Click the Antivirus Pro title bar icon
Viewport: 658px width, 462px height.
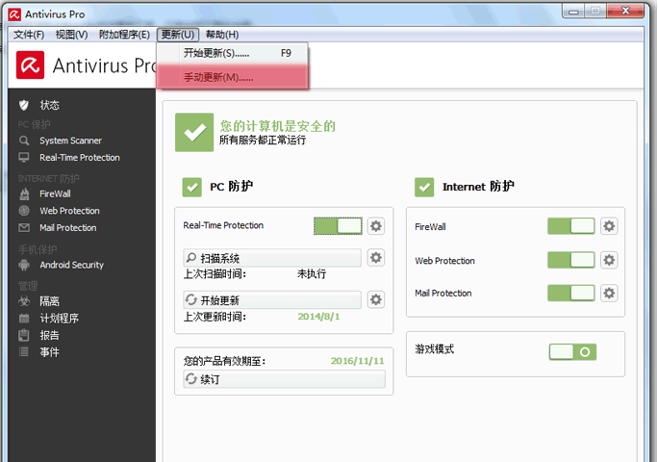pos(14,14)
